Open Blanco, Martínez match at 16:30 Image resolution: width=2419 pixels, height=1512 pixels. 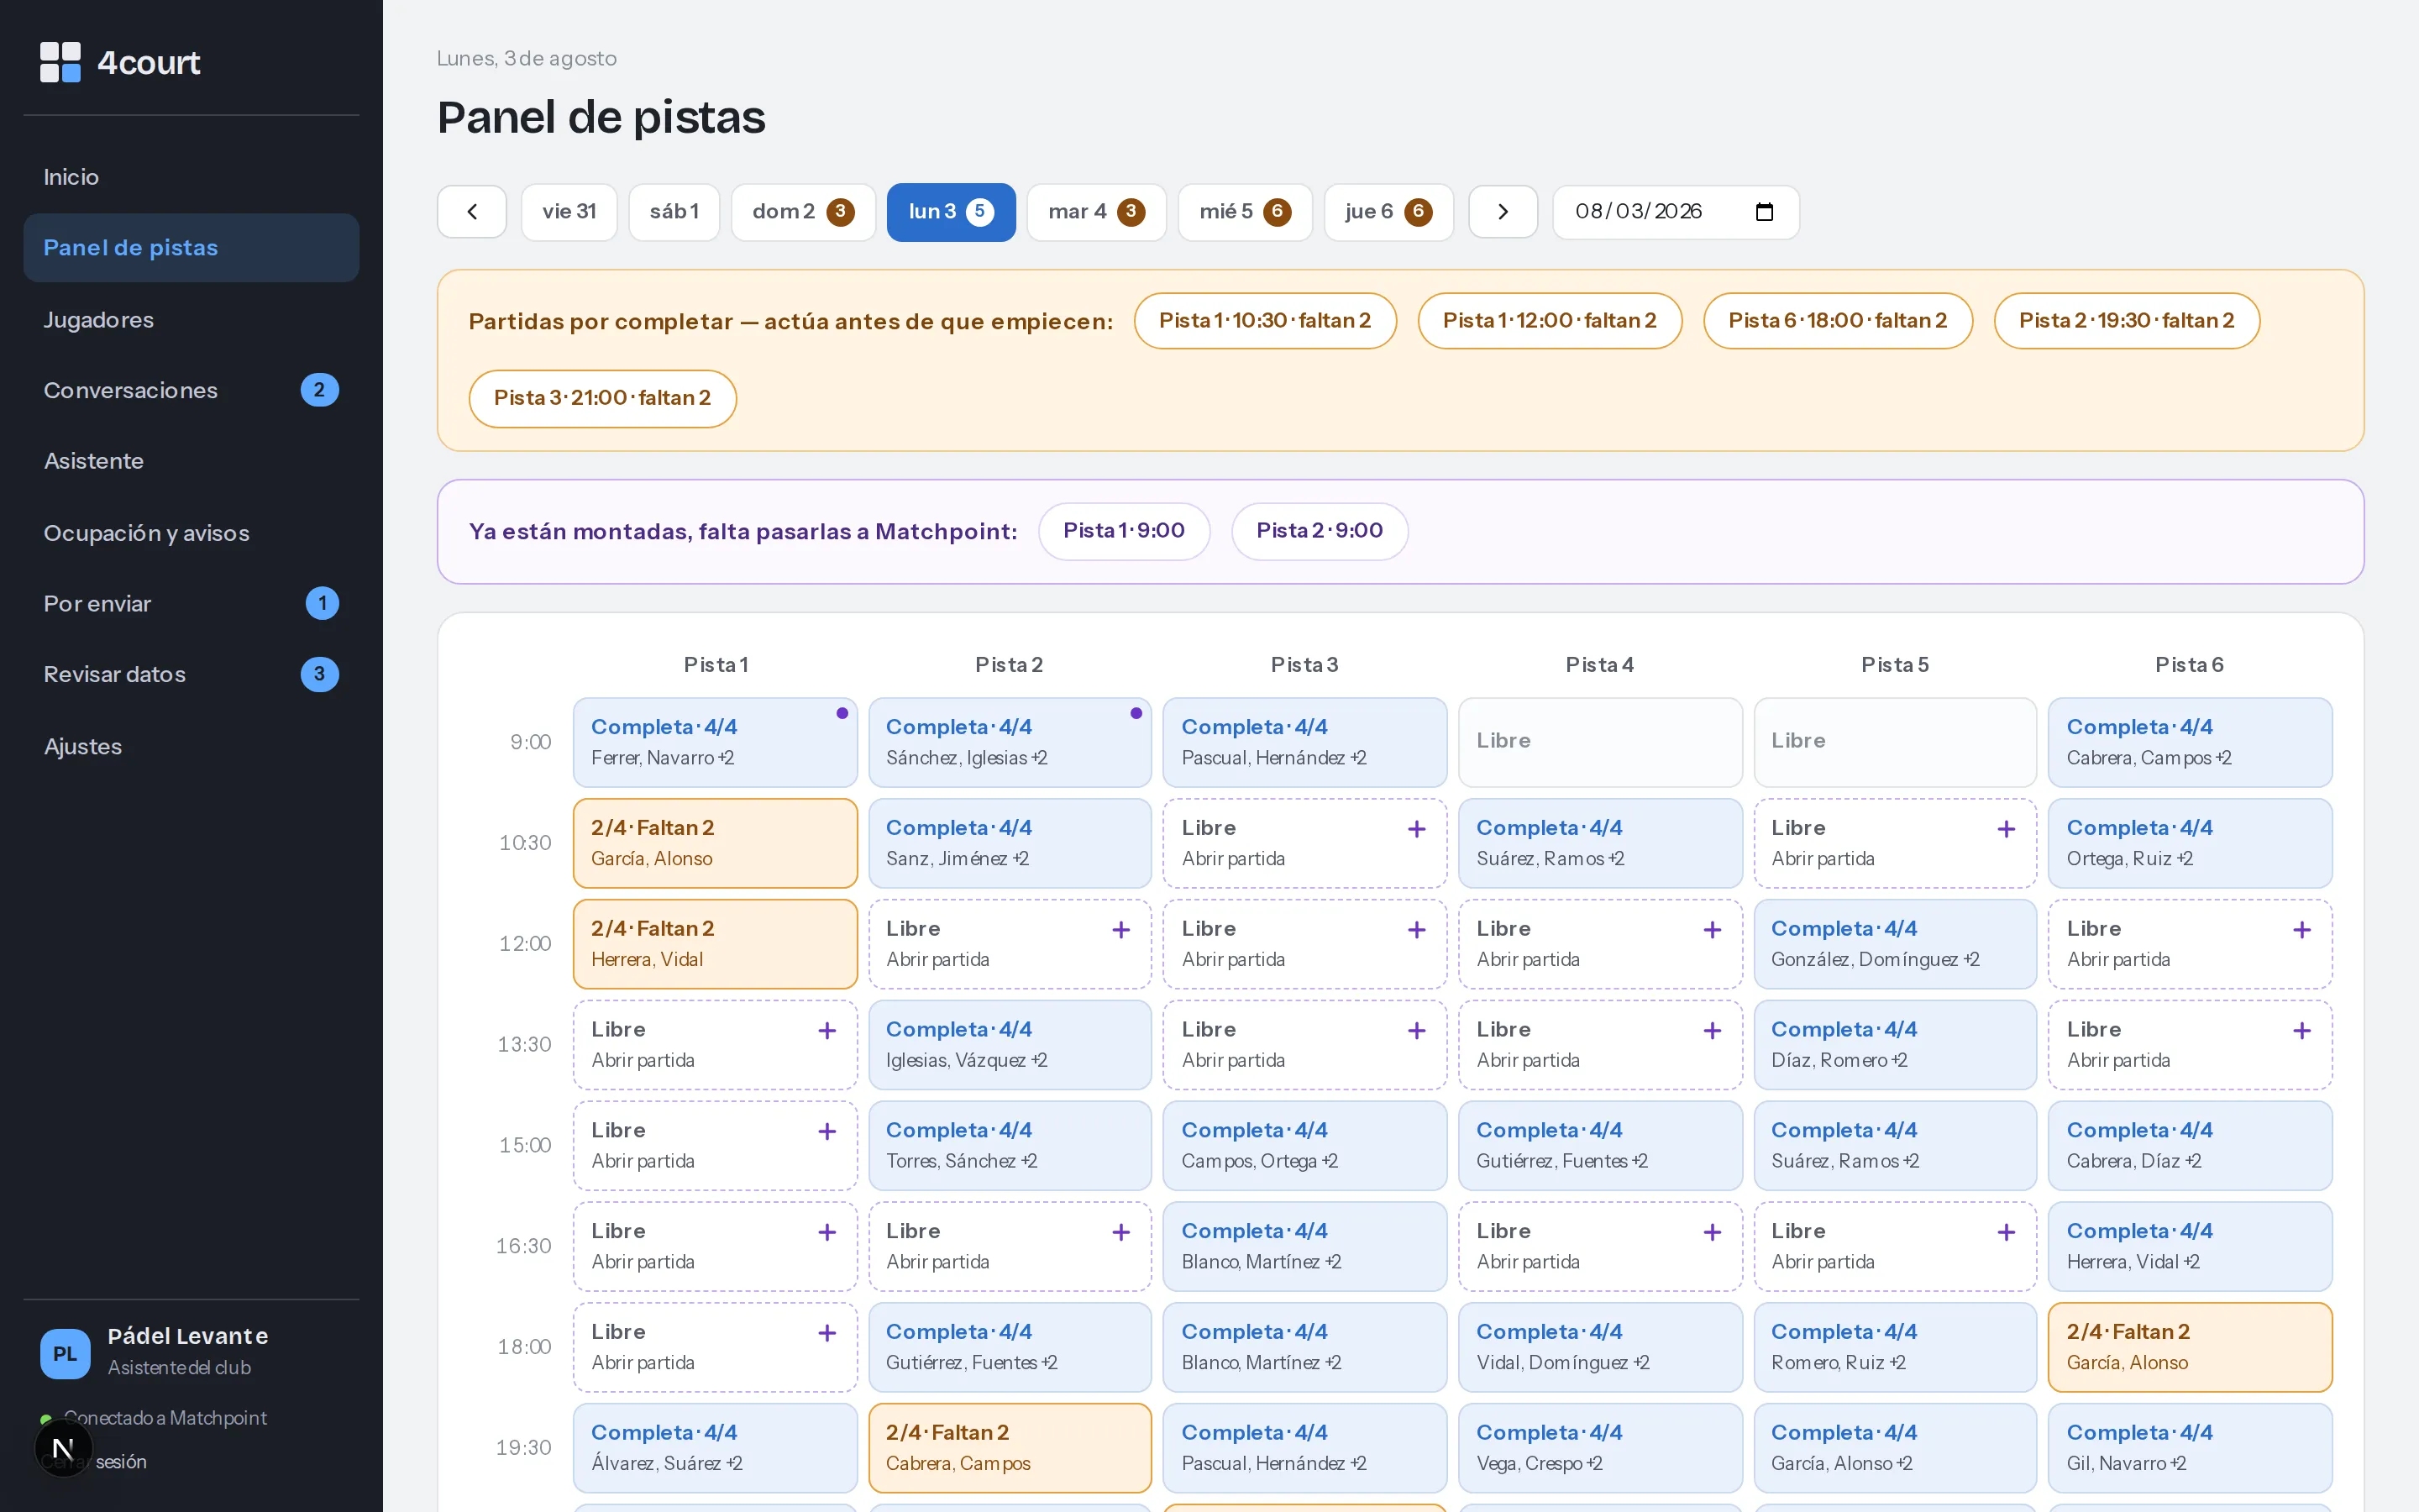point(1304,1246)
